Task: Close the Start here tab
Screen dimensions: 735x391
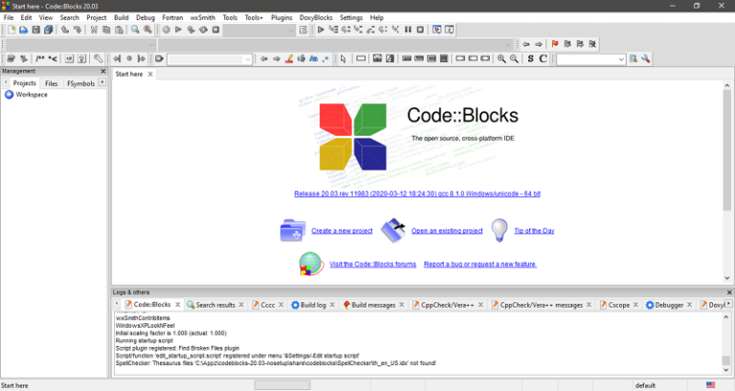Action: pos(150,74)
